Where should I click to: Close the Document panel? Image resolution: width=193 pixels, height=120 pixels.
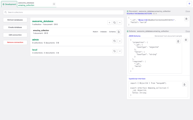coord(188,11)
